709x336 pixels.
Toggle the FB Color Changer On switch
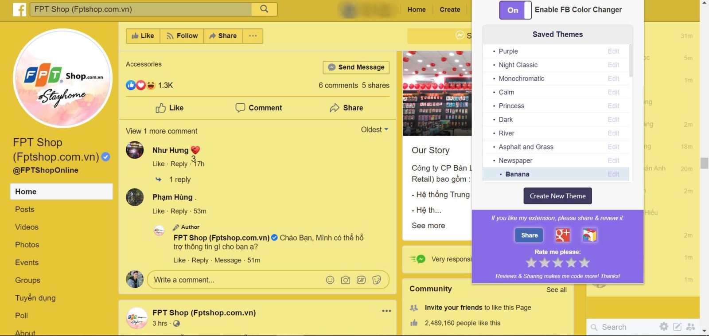(x=515, y=10)
